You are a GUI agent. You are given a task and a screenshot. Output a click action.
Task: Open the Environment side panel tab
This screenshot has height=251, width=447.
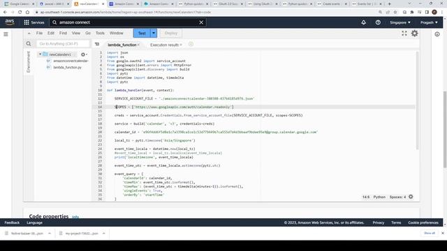coord(28,62)
